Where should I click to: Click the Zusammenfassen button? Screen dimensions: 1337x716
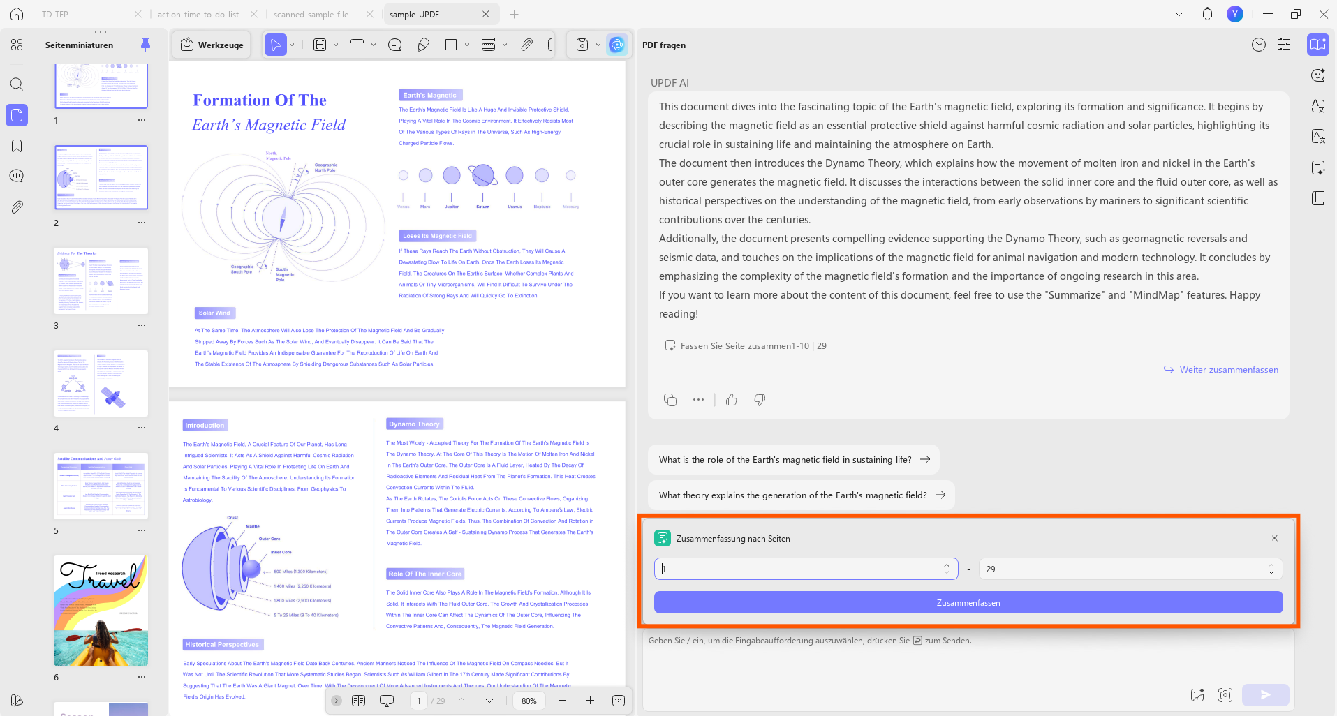pos(968,603)
